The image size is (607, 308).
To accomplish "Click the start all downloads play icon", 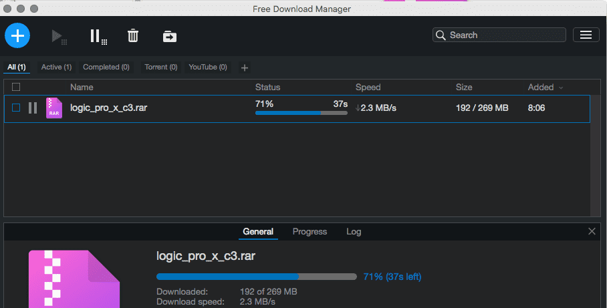I will point(58,36).
